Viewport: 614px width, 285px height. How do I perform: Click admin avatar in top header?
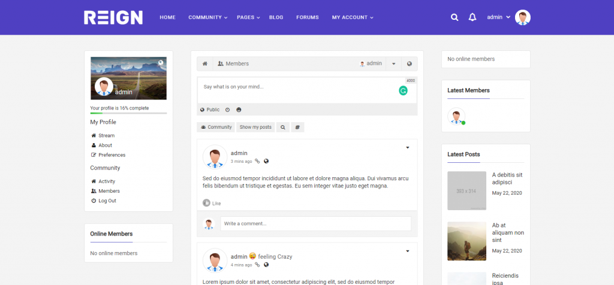(x=522, y=17)
